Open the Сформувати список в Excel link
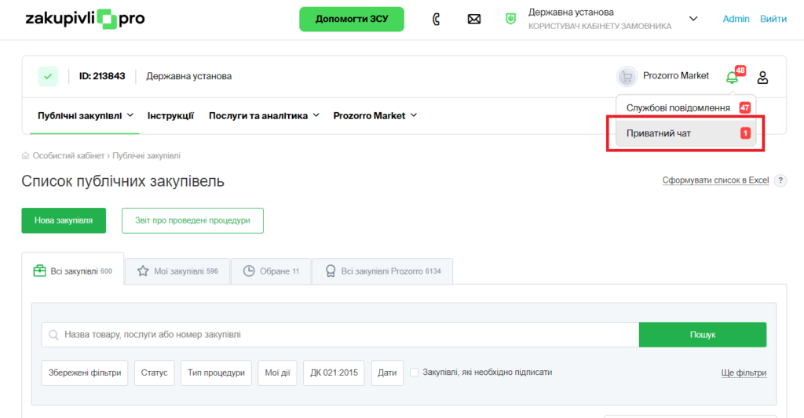The height and width of the screenshot is (418, 804). (x=714, y=180)
